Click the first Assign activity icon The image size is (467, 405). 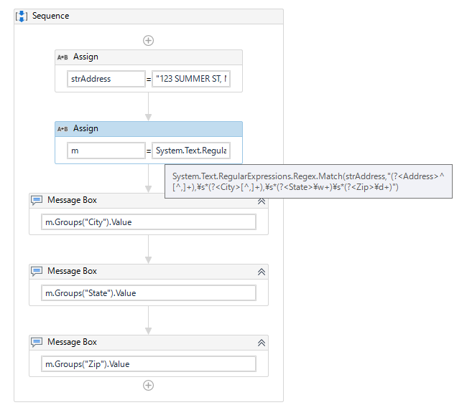tap(63, 57)
